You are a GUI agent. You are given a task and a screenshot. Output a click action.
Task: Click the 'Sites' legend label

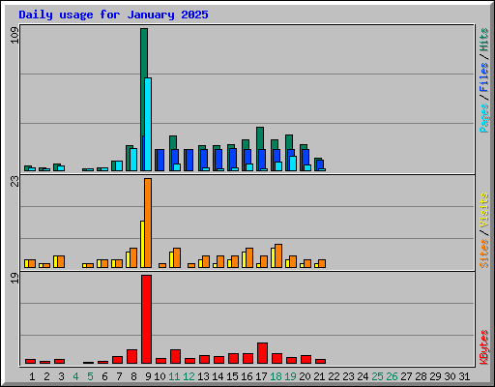pos(483,253)
